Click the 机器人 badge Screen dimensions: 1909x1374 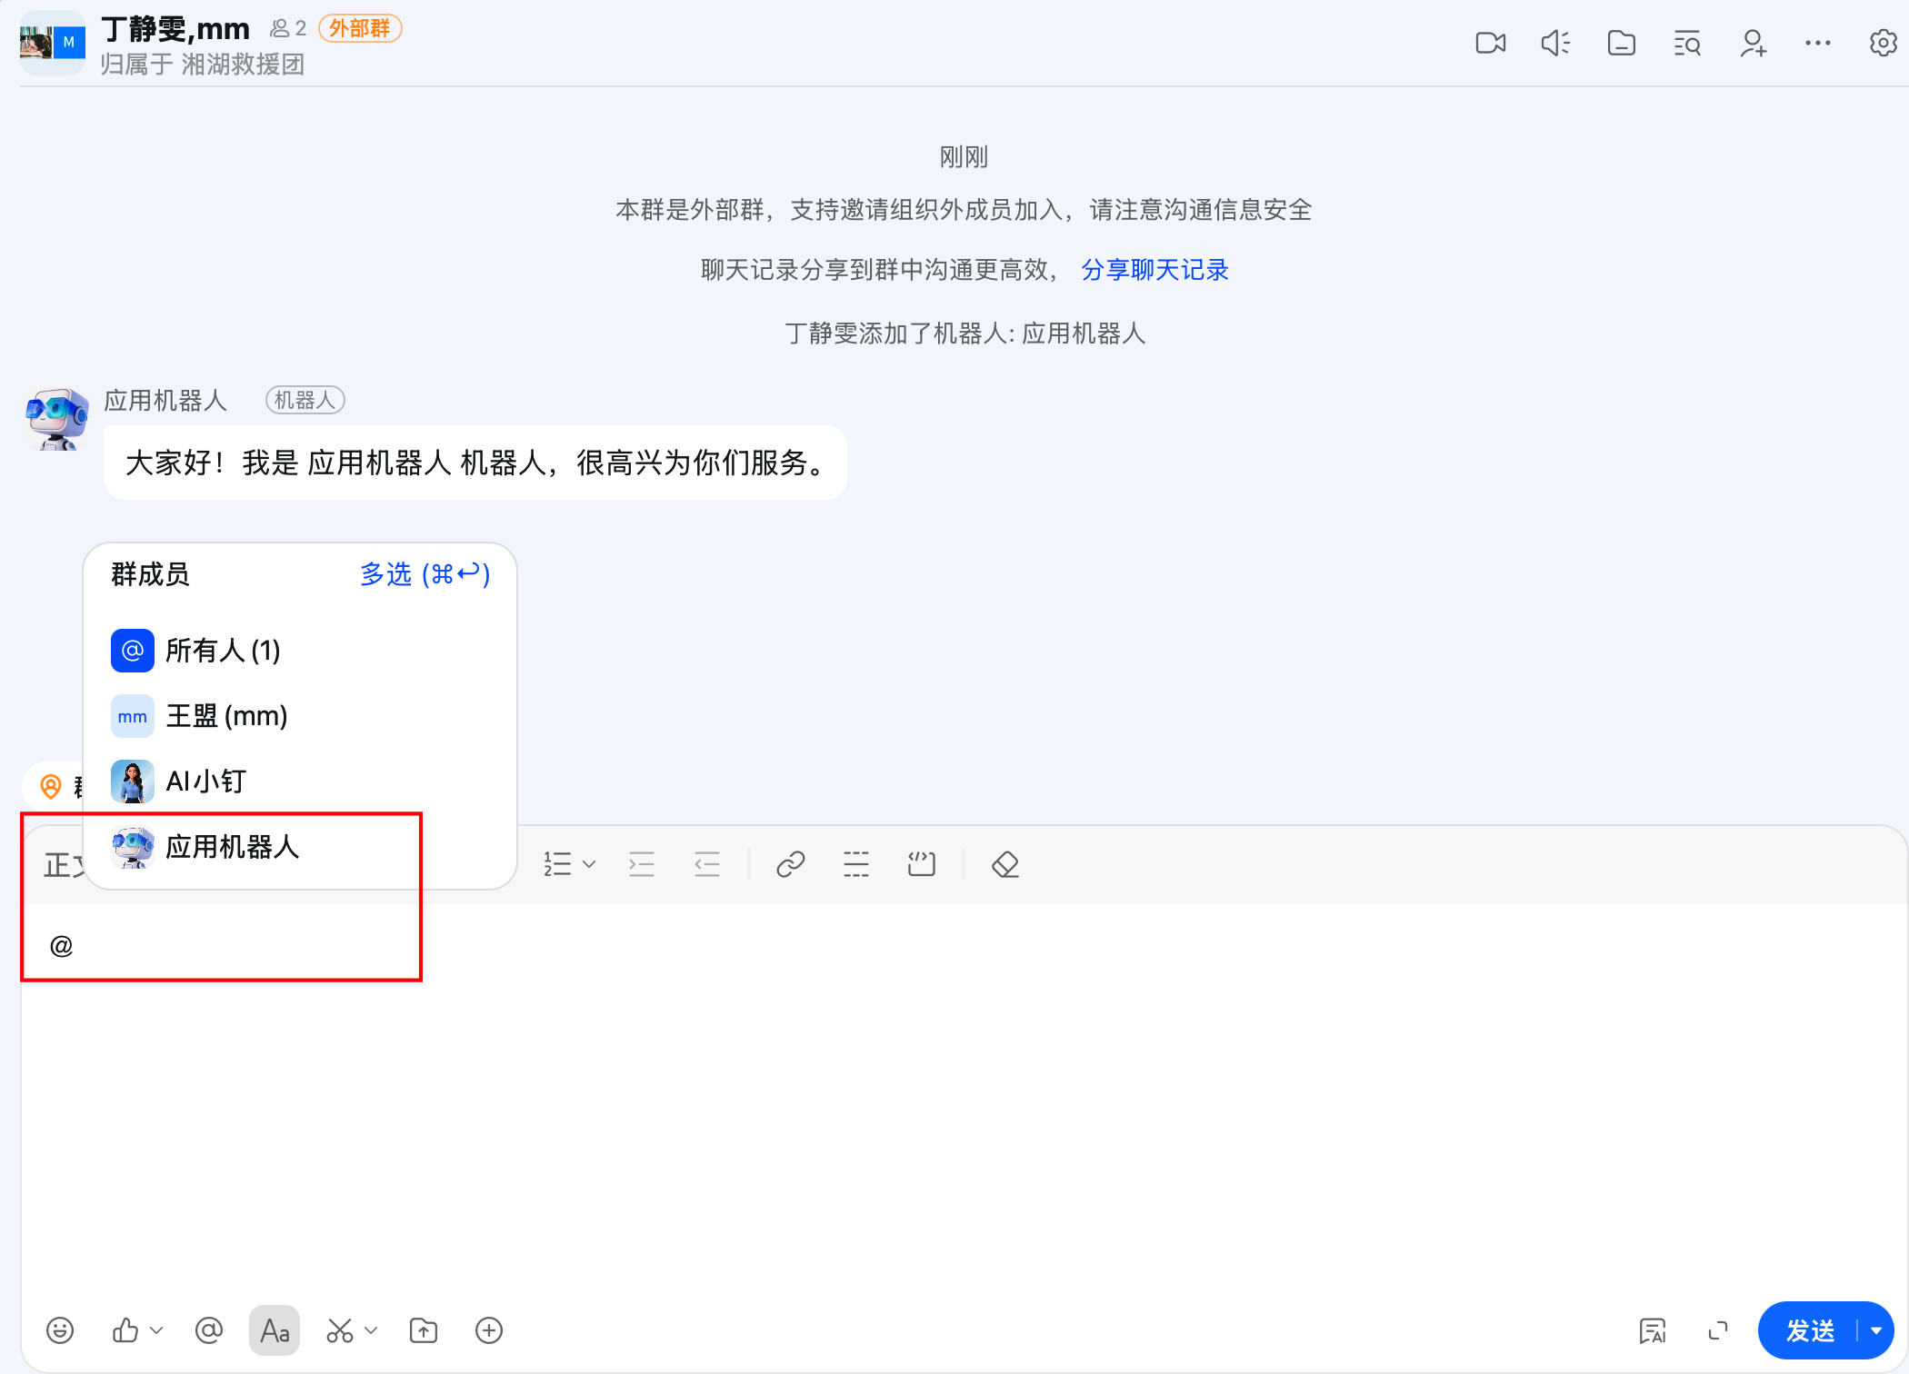305,400
